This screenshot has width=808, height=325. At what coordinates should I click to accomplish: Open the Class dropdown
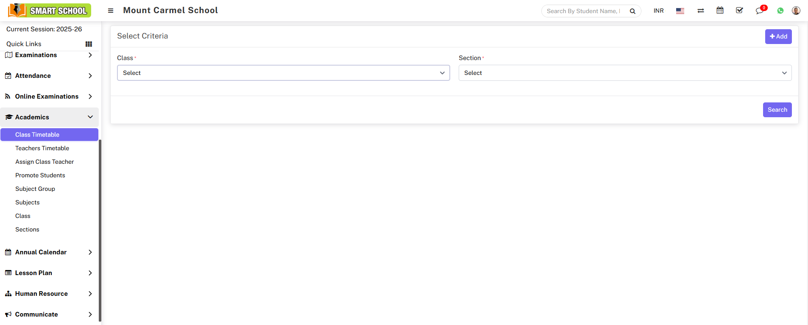click(x=283, y=73)
